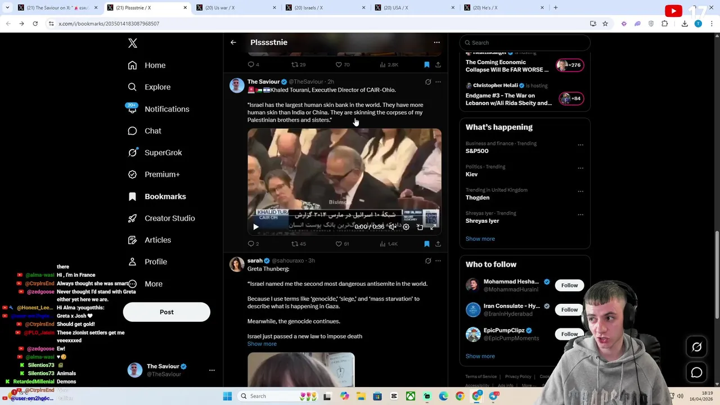
Task: Click the X Search field
Action: point(525,43)
